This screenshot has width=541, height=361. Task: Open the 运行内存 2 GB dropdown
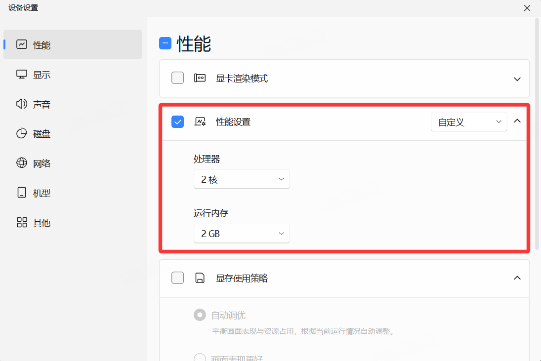242,234
